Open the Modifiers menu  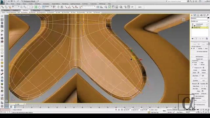(38, 4)
